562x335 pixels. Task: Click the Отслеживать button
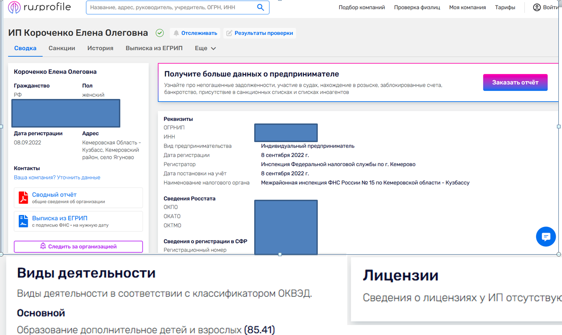coord(195,33)
